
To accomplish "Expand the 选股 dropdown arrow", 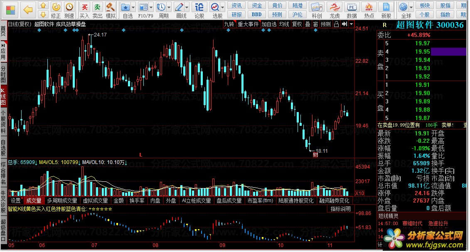I will 223,7.
